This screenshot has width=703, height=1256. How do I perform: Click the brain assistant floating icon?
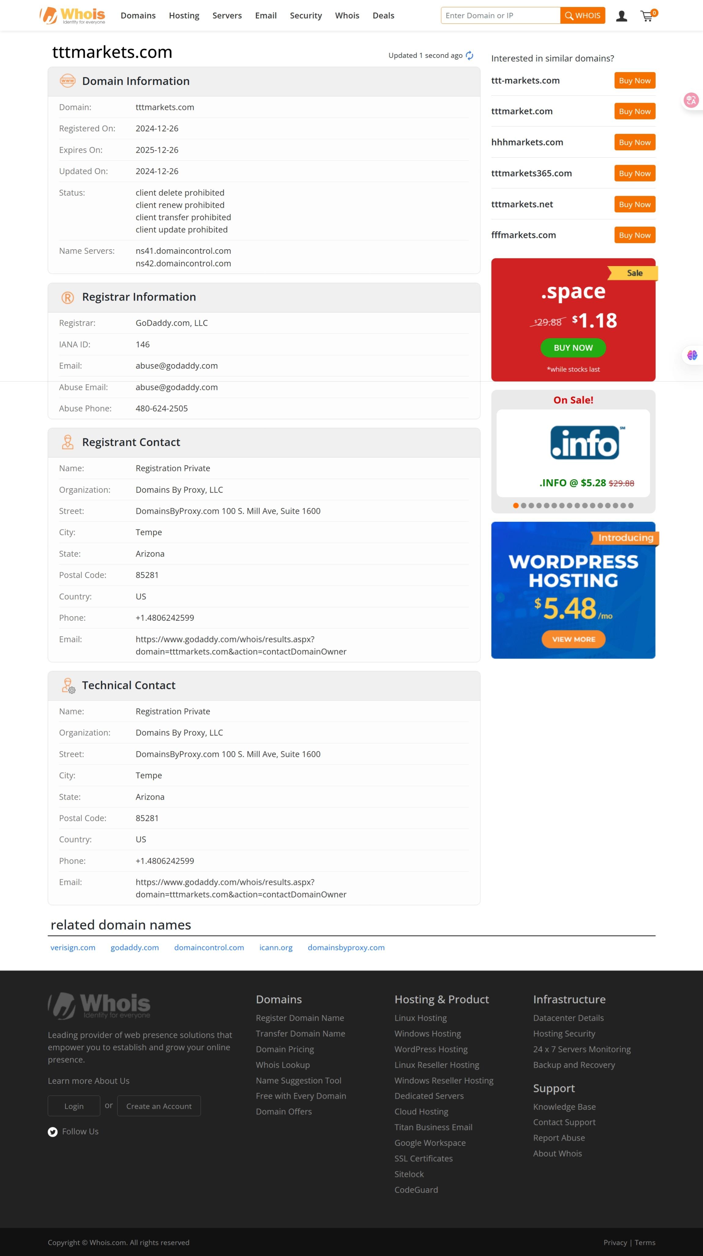tap(692, 355)
